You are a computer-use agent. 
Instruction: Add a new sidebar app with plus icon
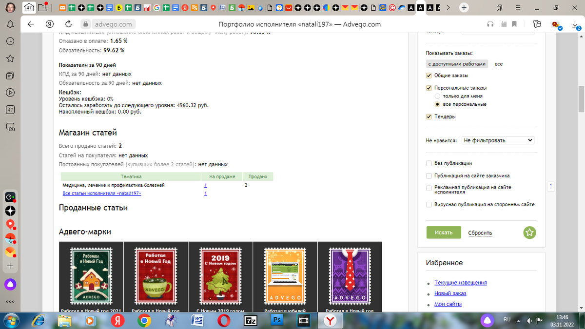coord(10,266)
